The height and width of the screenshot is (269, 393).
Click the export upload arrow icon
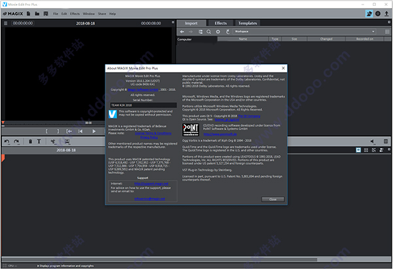point(386,14)
